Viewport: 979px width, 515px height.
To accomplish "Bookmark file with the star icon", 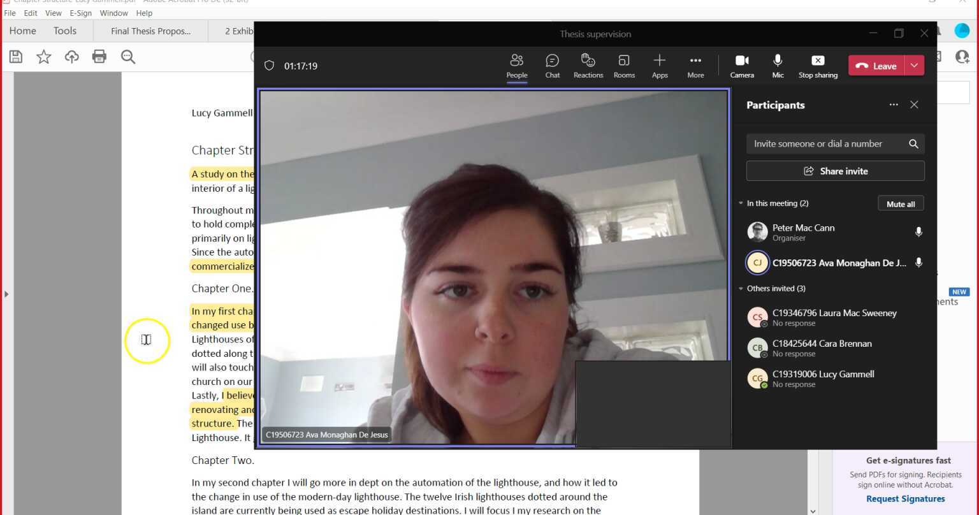I will click(44, 57).
